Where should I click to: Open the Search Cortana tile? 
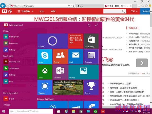pos(52,41)
